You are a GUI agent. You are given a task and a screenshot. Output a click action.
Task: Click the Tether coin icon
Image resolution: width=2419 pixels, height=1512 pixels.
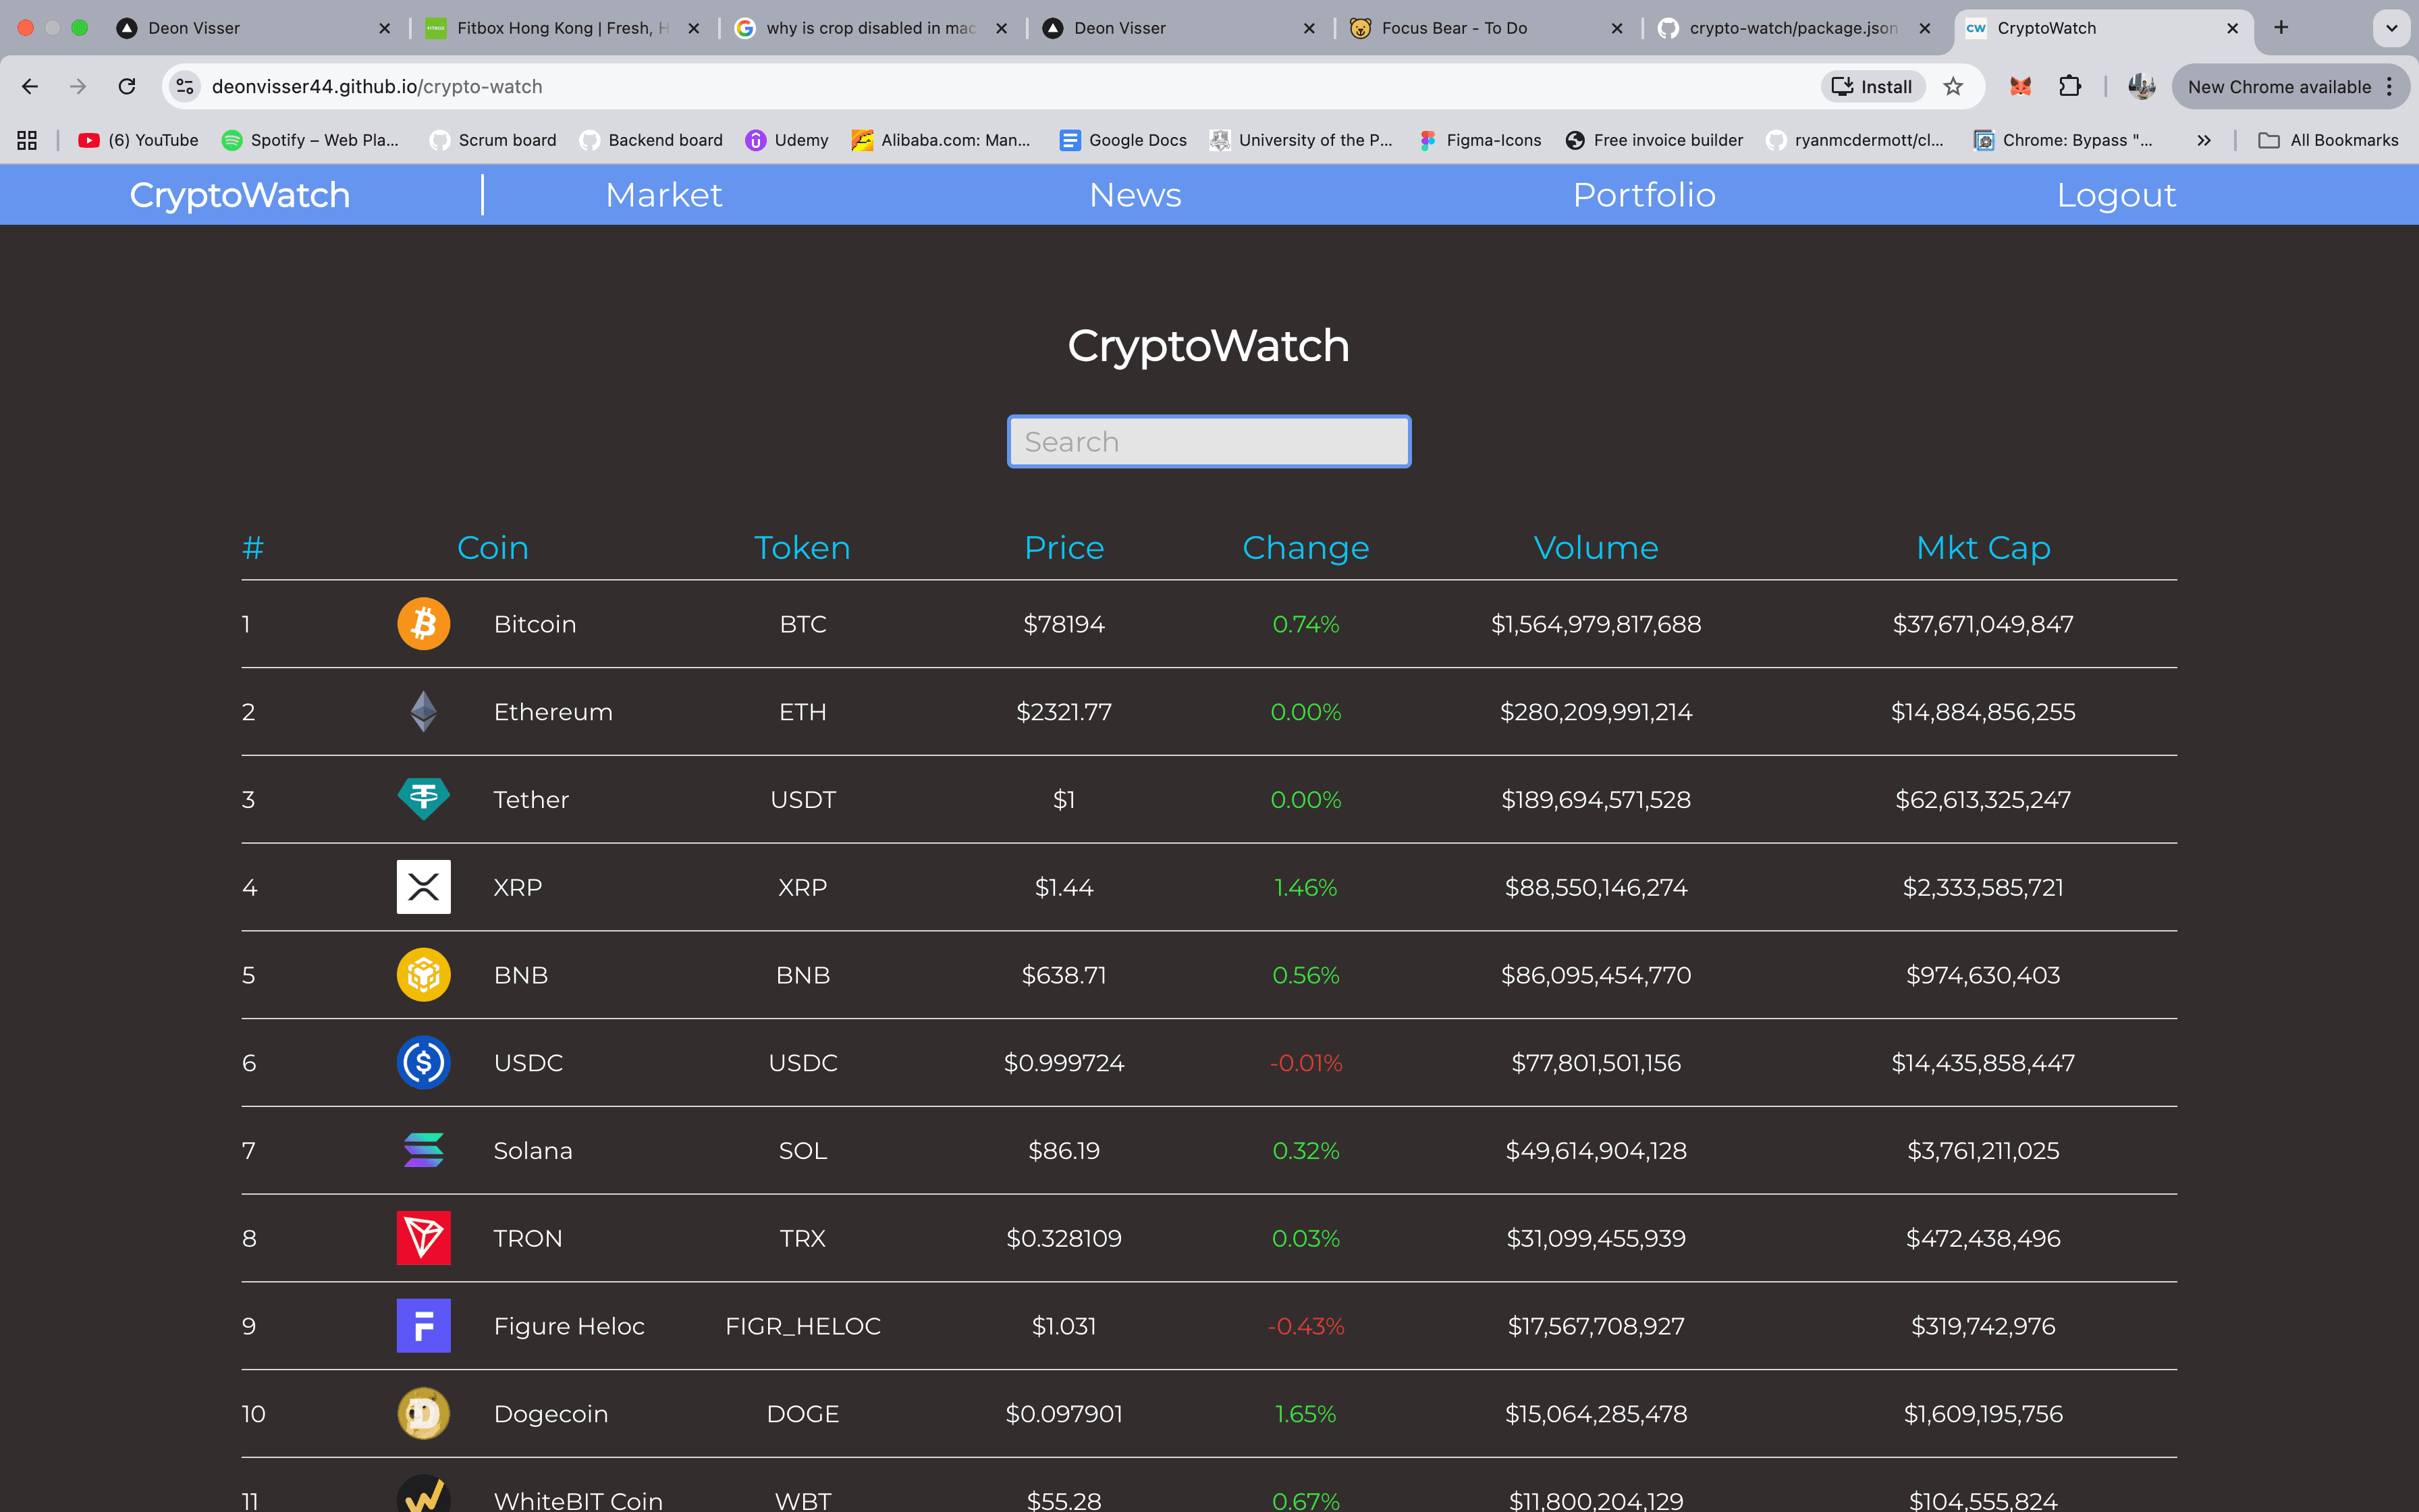point(423,799)
